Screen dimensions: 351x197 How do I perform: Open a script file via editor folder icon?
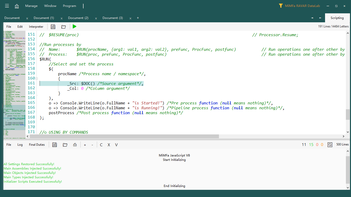[x=63, y=27]
